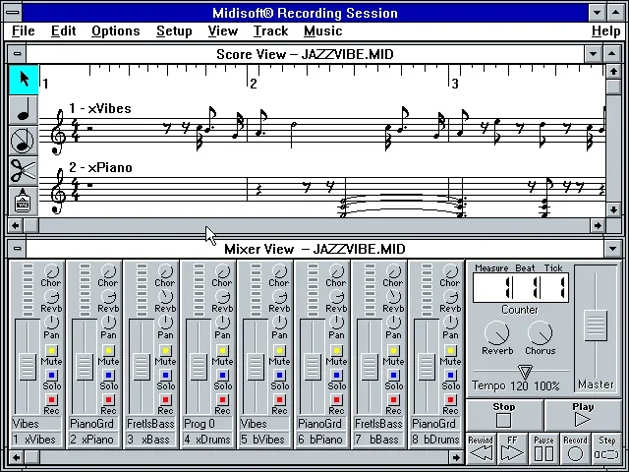This screenshot has width=629, height=472.
Task: Click PianoGrd instrument field on track 8
Action: click(435, 424)
